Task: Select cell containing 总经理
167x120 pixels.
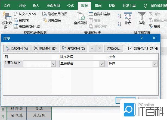Action: coord(39,115)
